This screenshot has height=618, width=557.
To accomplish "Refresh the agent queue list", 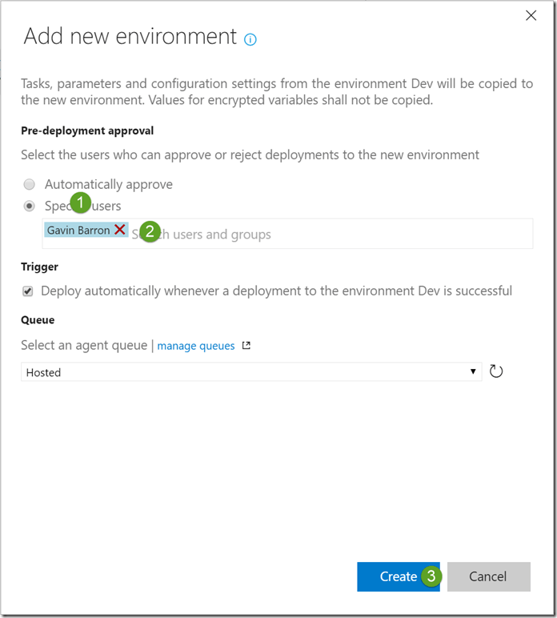I will point(496,371).
